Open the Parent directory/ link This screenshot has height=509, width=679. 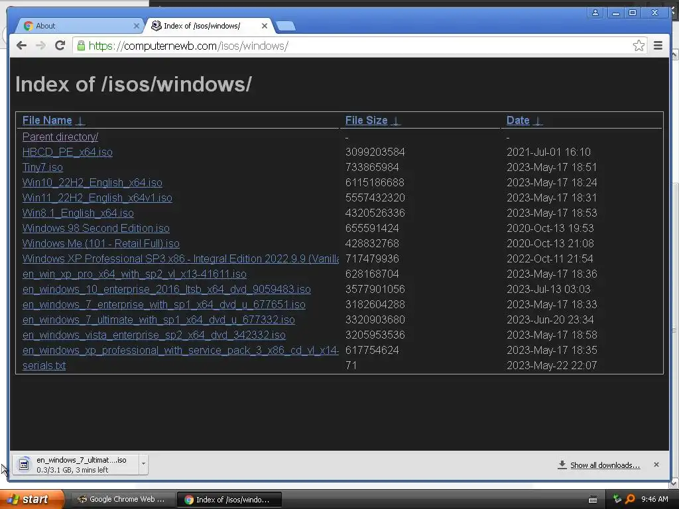click(60, 137)
